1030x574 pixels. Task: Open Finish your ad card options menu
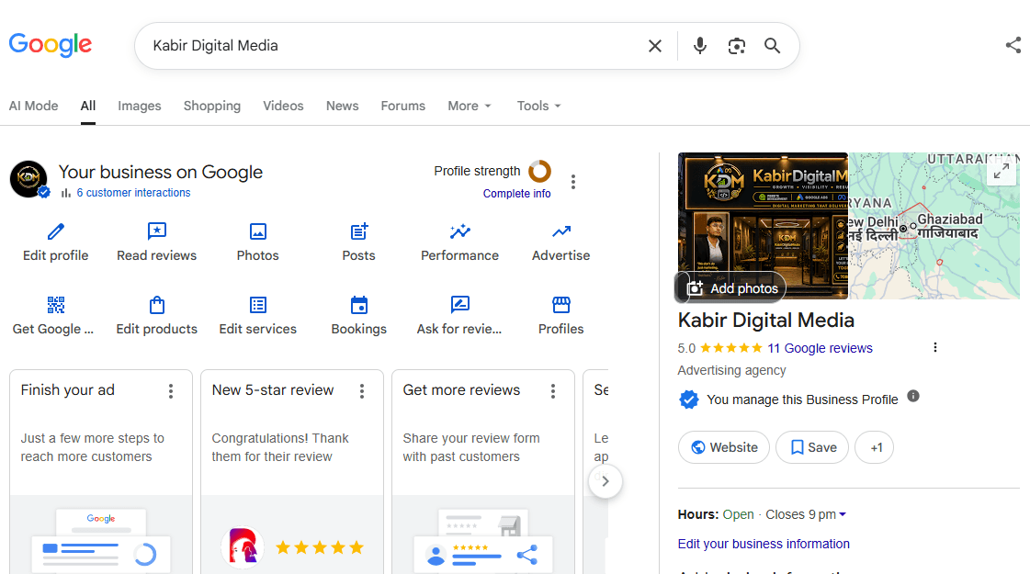tap(171, 391)
